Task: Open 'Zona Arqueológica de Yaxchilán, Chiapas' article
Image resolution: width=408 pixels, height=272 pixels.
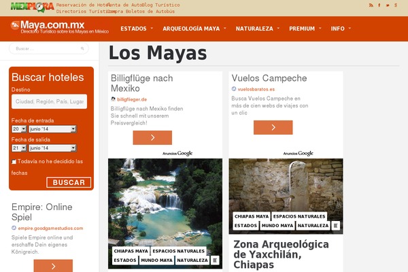Action: point(282,254)
